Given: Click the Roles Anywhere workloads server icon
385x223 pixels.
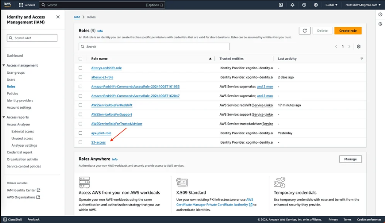Looking at the screenshot, I should 84,182.
